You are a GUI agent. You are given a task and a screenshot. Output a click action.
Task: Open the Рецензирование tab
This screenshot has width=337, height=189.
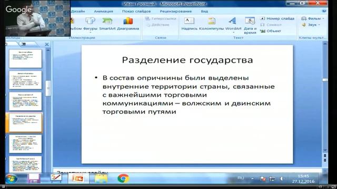coord(175,12)
